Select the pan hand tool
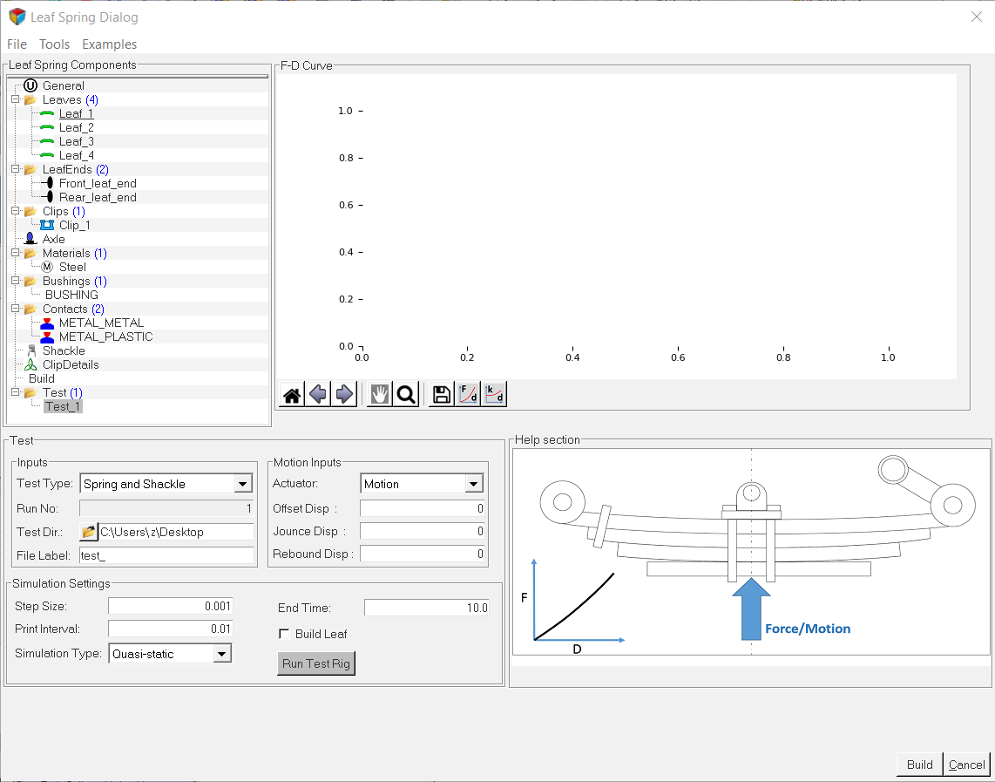This screenshot has height=782, width=995. click(x=379, y=395)
